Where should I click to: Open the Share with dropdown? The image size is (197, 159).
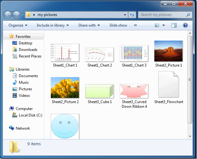[x=89, y=25]
